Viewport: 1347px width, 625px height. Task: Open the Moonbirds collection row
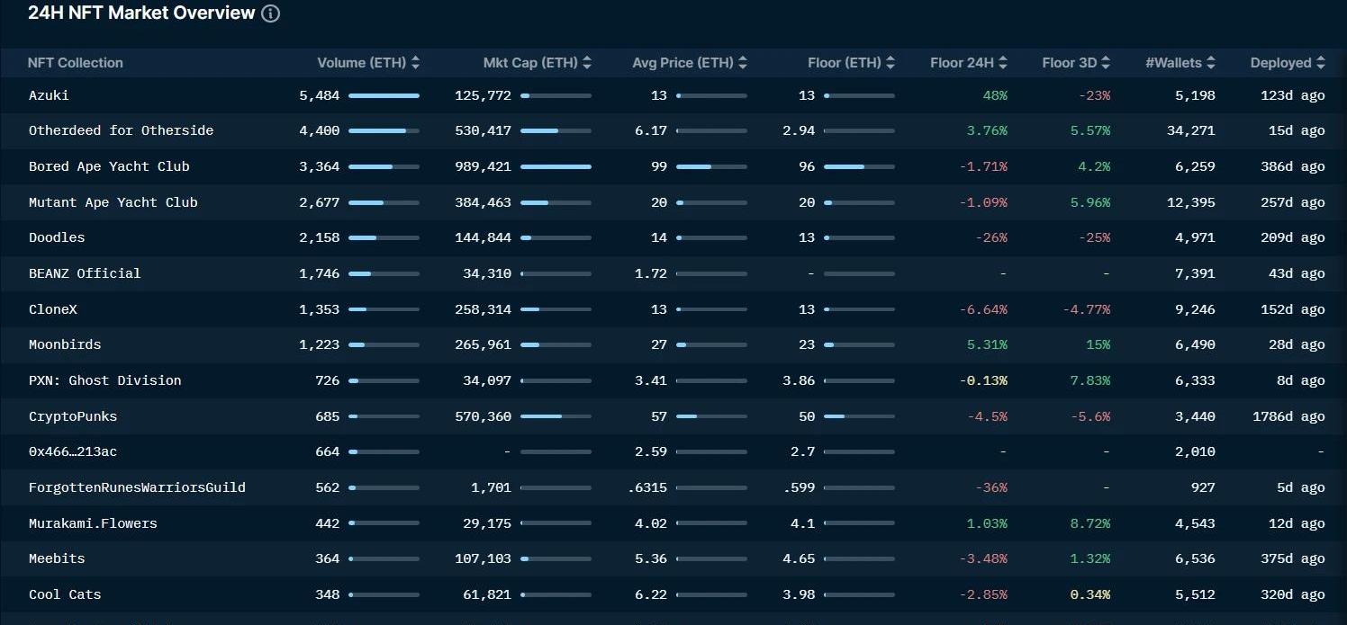click(673, 344)
